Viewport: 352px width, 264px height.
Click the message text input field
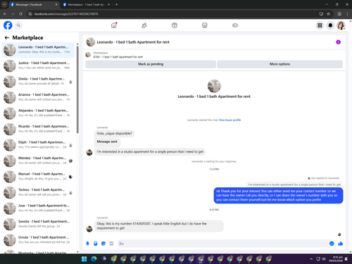point(223,244)
